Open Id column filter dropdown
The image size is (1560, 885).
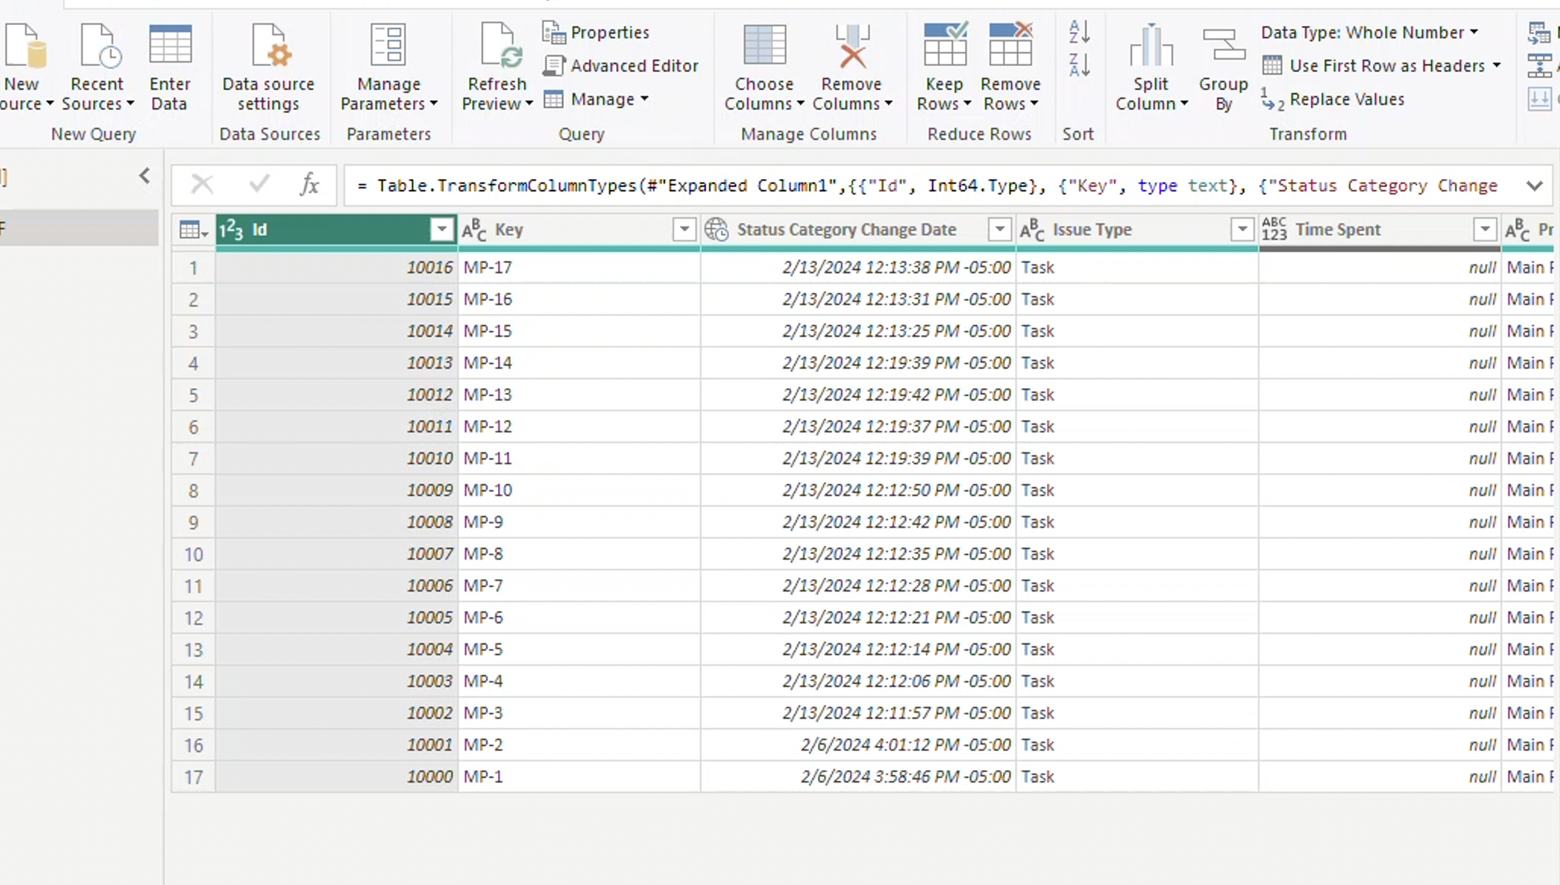[442, 229]
